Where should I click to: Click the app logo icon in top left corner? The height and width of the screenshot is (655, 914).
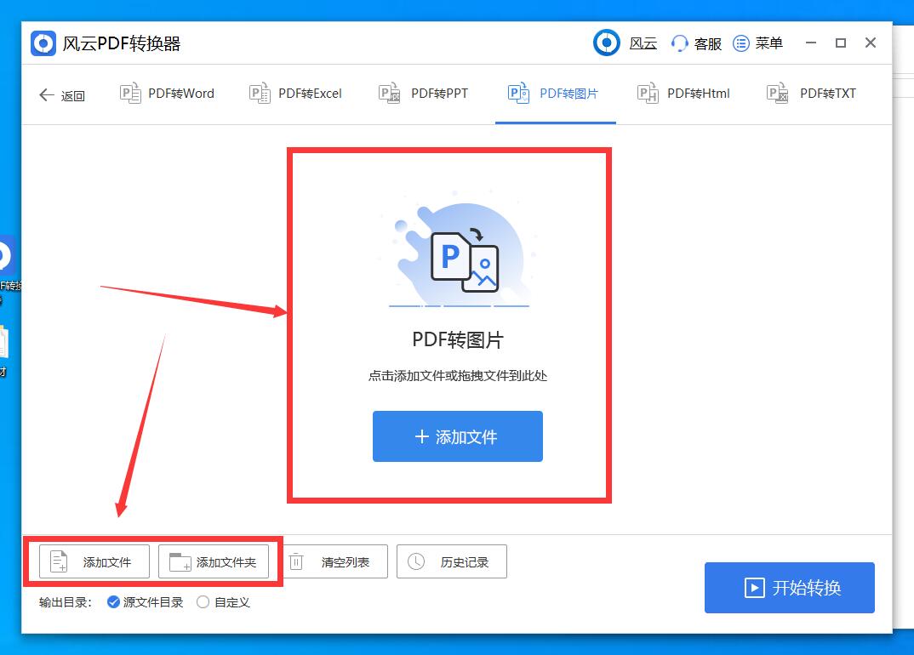(x=42, y=43)
